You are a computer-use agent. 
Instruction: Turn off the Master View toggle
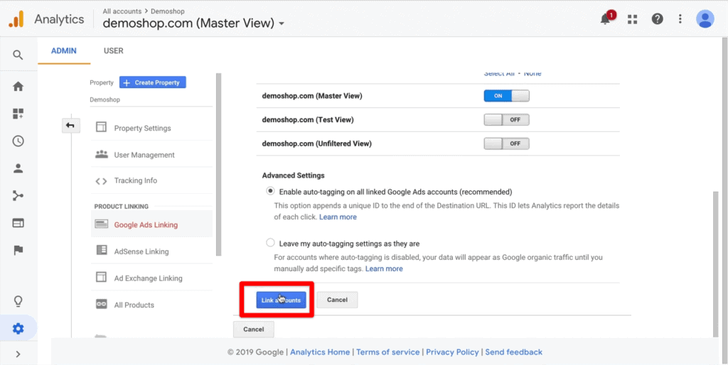coord(506,96)
